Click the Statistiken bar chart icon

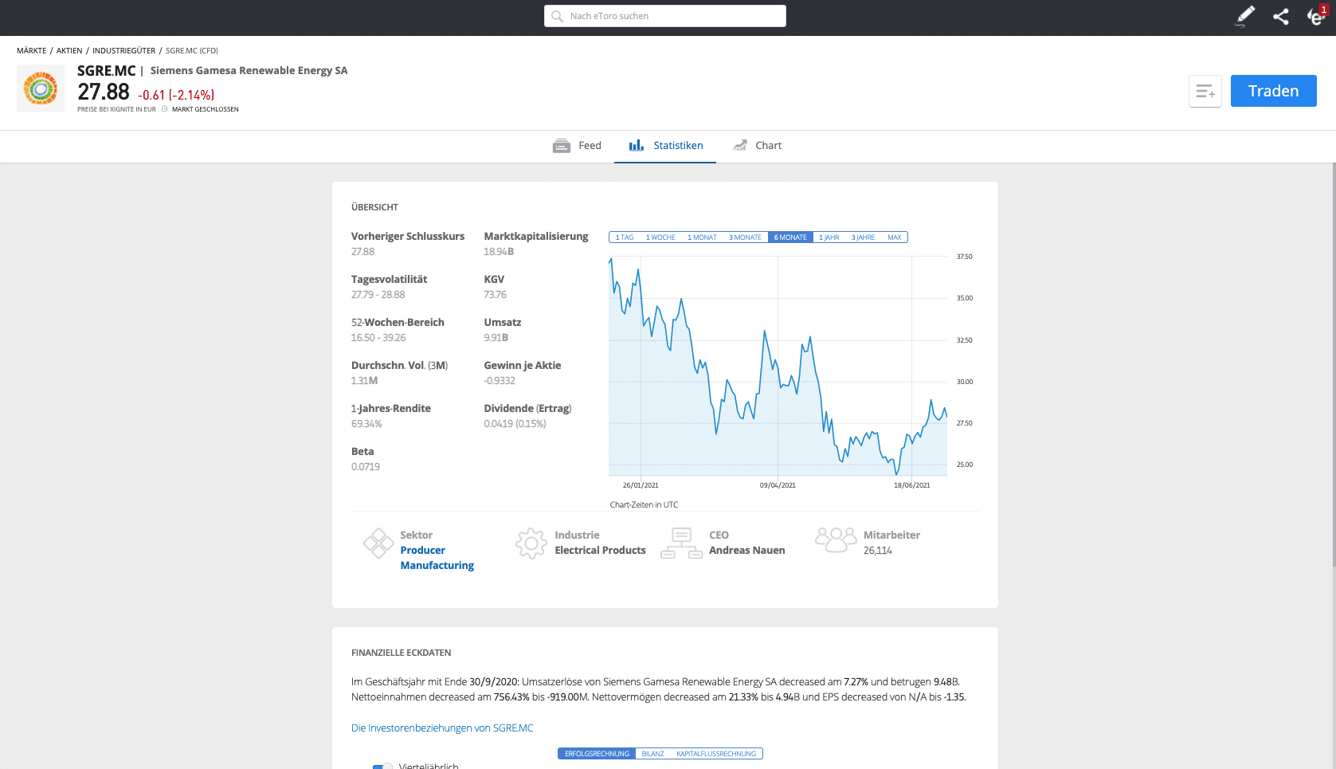point(637,146)
